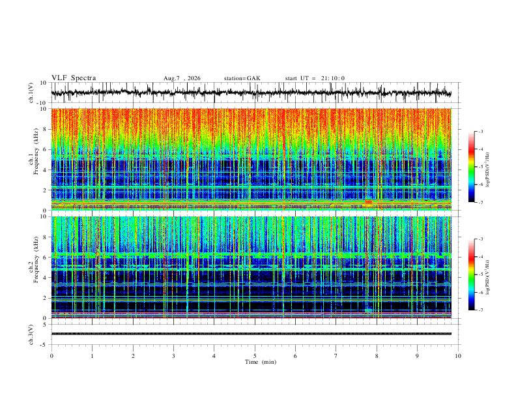
Task: Click the Time (min) axis label
Action: coord(261,362)
